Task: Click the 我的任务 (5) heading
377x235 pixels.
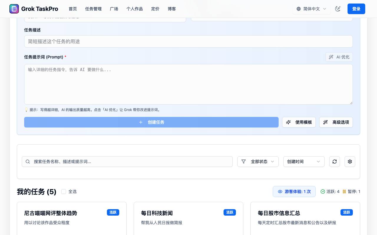Action: coord(37,192)
